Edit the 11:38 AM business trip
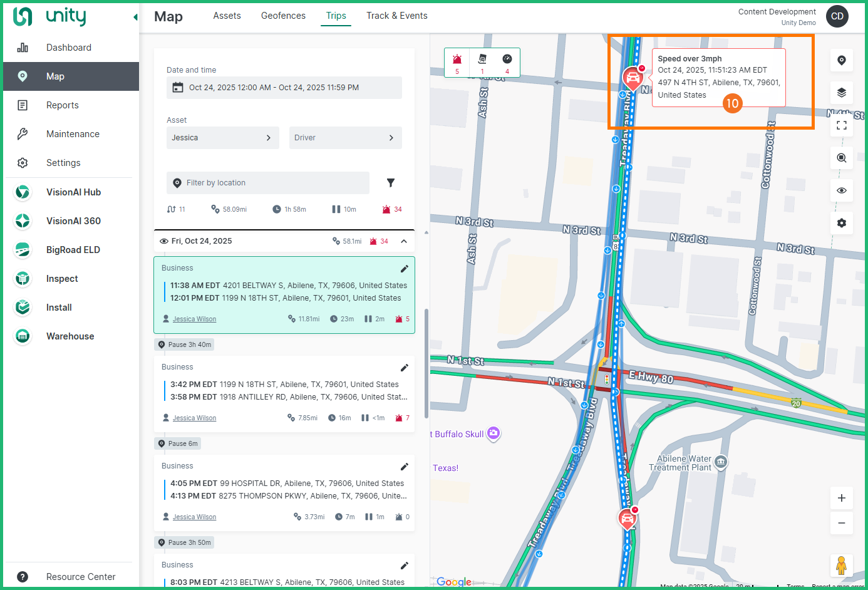The width and height of the screenshot is (868, 590). (x=404, y=269)
